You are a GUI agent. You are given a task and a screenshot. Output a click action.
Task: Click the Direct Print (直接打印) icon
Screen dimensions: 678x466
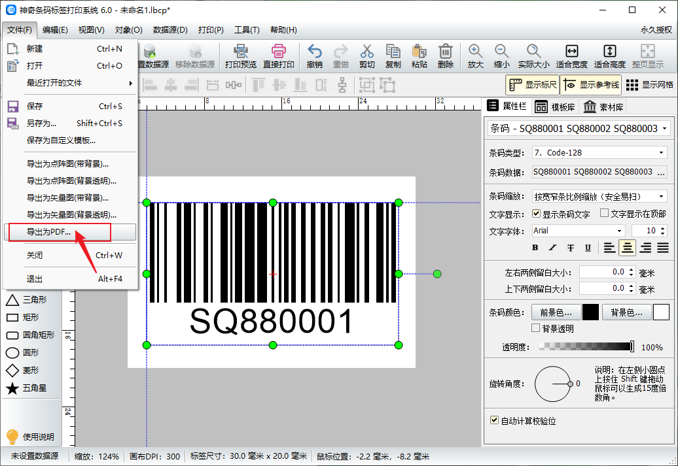pos(279,56)
